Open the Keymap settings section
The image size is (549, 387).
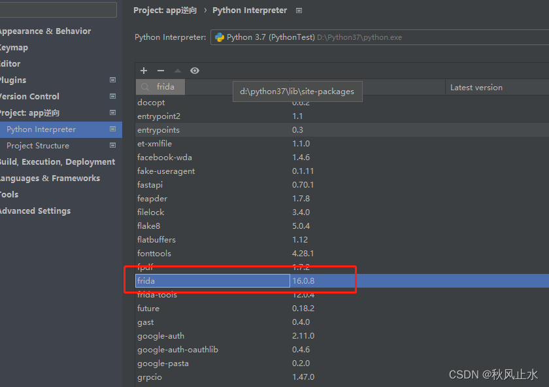tap(14, 48)
